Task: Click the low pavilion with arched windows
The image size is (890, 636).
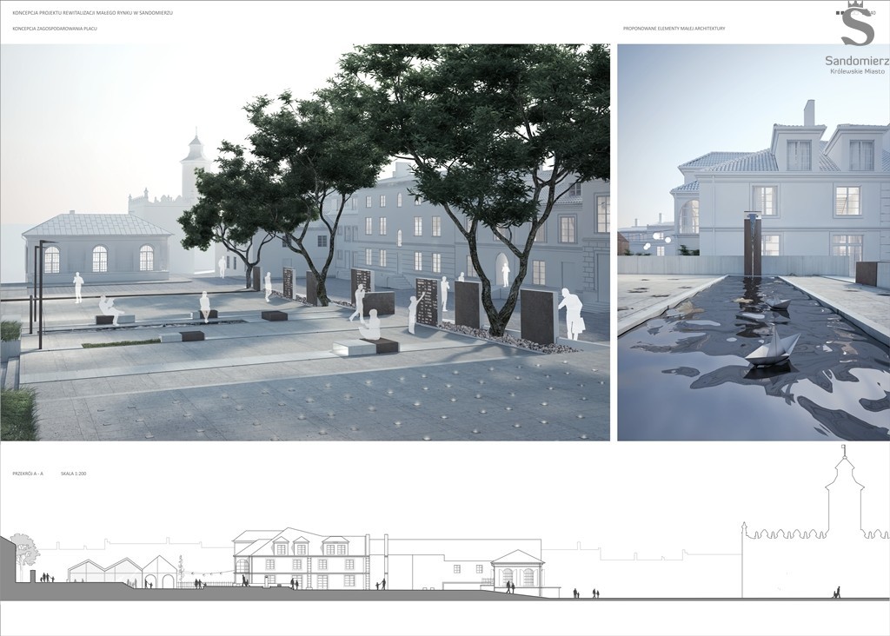Action: [x=97, y=248]
